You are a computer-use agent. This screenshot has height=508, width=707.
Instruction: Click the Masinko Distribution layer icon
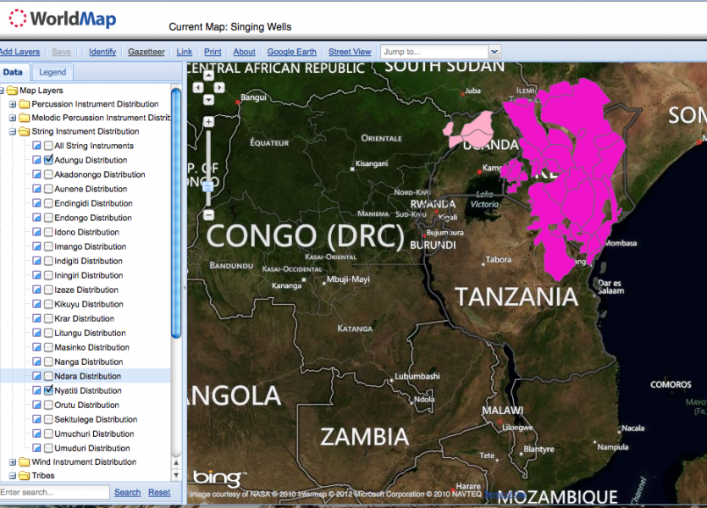(37, 347)
